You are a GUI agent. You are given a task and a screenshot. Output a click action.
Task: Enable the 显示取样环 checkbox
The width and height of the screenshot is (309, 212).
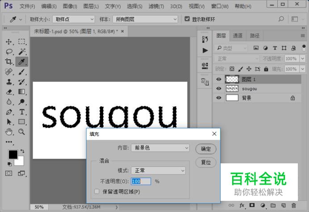[187, 19]
